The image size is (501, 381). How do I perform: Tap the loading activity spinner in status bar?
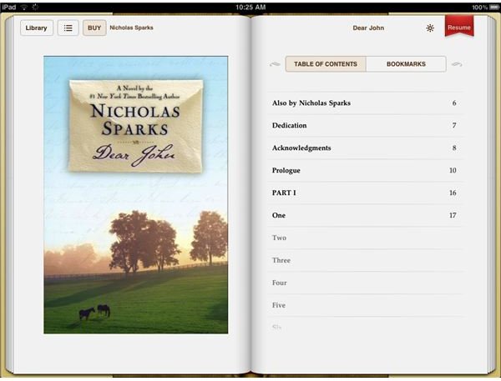click(x=35, y=7)
